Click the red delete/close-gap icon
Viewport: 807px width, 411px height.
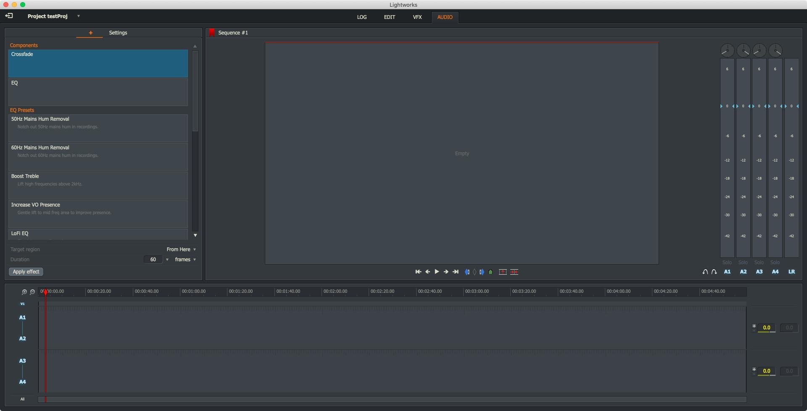click(514, 272)
